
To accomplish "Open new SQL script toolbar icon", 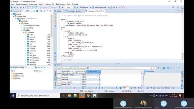I will 28,7.
